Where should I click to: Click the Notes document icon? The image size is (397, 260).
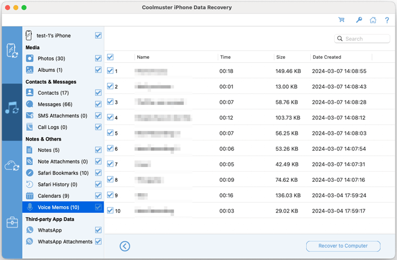point(29,150)
